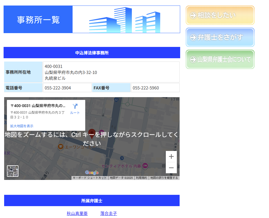Go to 山梨県弁護士会について page
Viewport: 269px width, 218px height.
point(220,59)
